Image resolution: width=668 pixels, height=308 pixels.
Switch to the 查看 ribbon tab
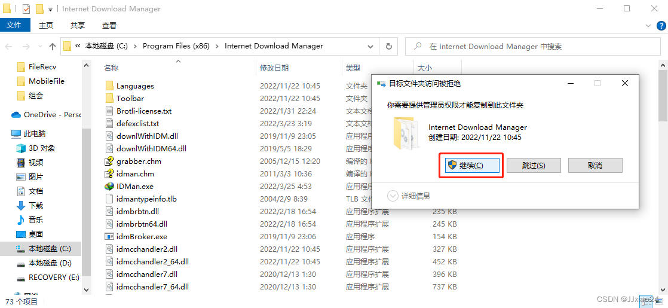109,26
